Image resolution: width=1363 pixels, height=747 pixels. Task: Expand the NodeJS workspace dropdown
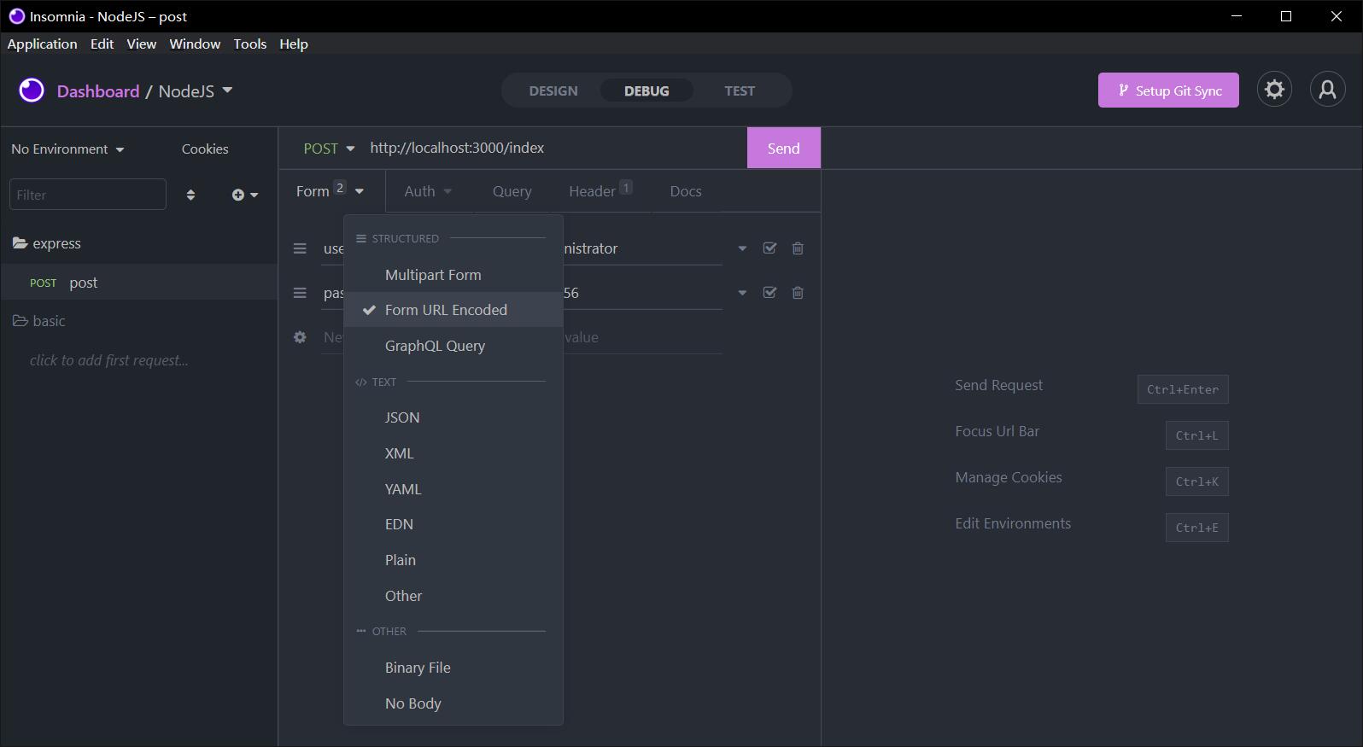[x=196, y=91]
